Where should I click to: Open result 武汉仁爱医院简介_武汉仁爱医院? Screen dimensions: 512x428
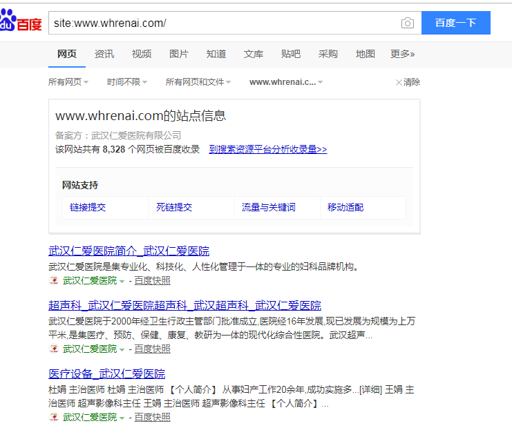[129, 251]
